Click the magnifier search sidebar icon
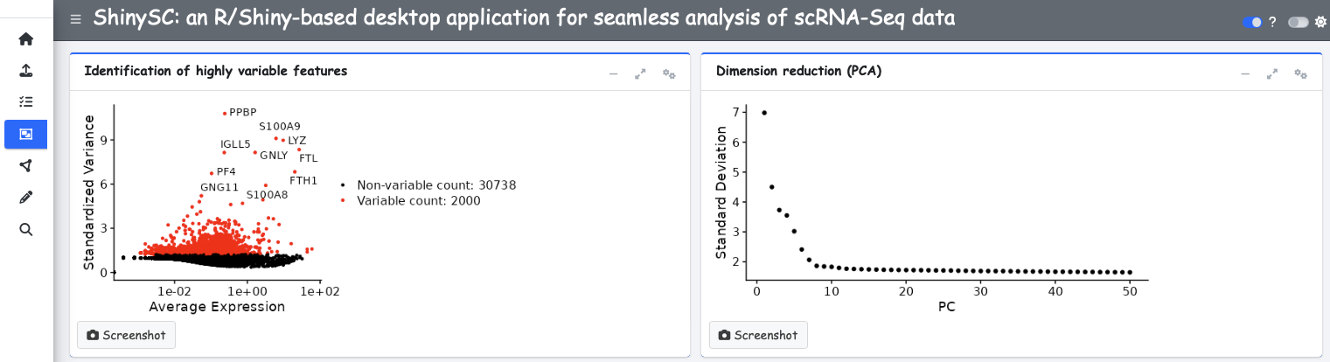The height and width of the screenshot is (362, 1330). pos(25,229)
